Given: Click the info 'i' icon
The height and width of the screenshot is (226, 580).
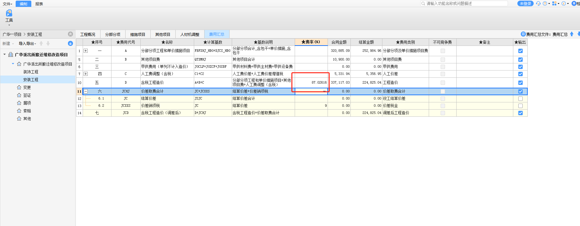Looking at the screenshot, I should [x=564, y=3].
